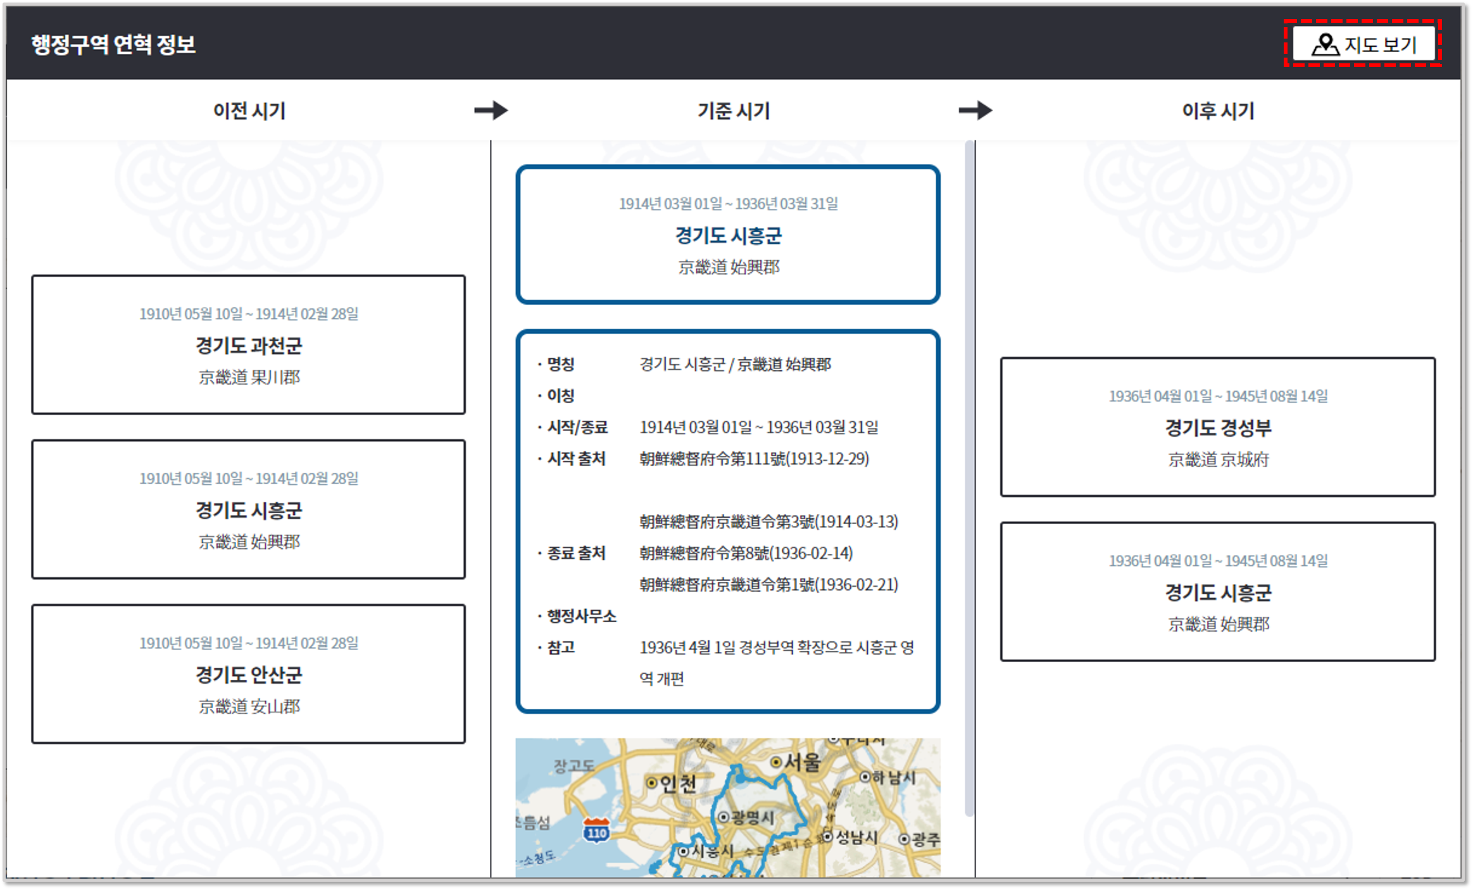Viewport: 1473px width, 890px height.
Task: Click the 인천 label on the map
Action: coord(677,784)
